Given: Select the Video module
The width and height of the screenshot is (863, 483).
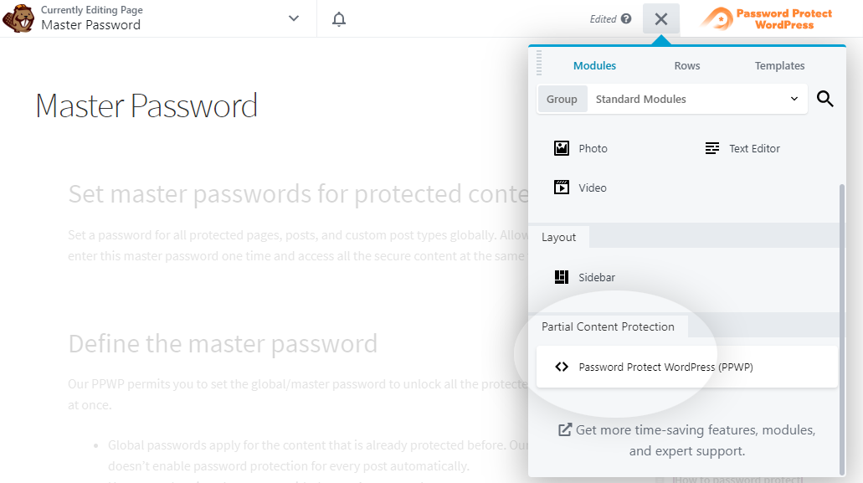Looking at the screenshot, I should pos(580,188).
